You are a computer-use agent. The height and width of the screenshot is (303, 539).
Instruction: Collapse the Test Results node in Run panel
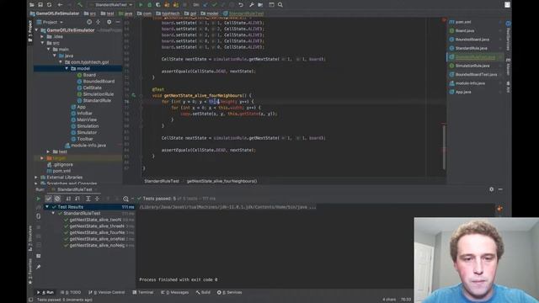[x=47, y=207]
